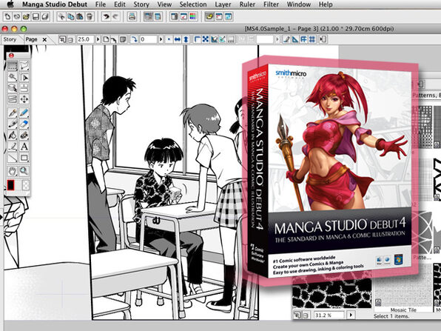Open zoom dropdown arrow beside 25.0
Screen dimensions: 441x331
98,39
